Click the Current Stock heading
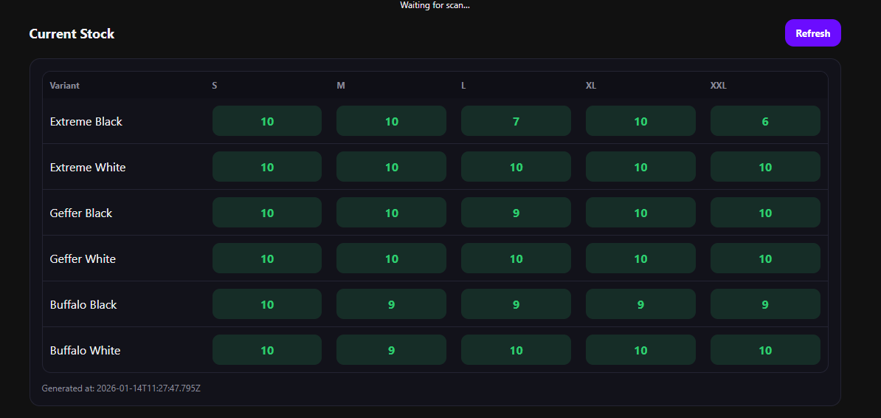The height and width of the screenshot is (418, 881). [x=72, y=34]
